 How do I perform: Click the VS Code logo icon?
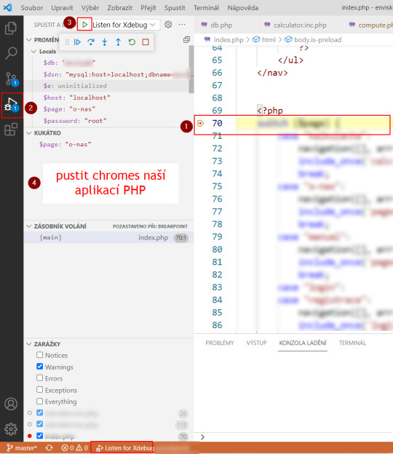pos(7,7)
